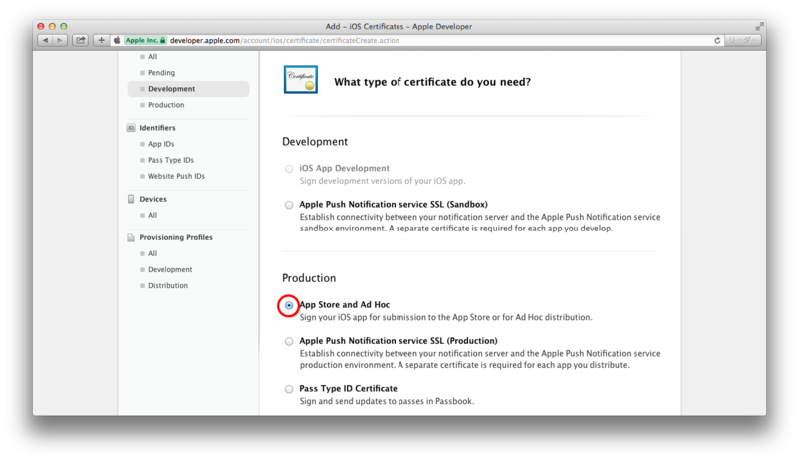The image size is (799, 461).
Task: Click the certificate illustration icon
Action: click(x=301, y=80)
